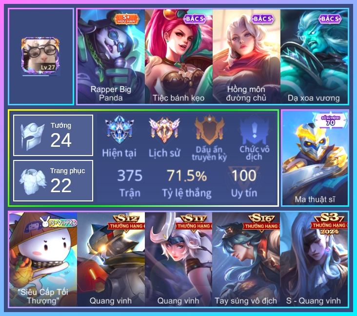Open the Tay súng vô địch card
The height and width of the screenshot is (316, 357).
click(x=246, y=259)
